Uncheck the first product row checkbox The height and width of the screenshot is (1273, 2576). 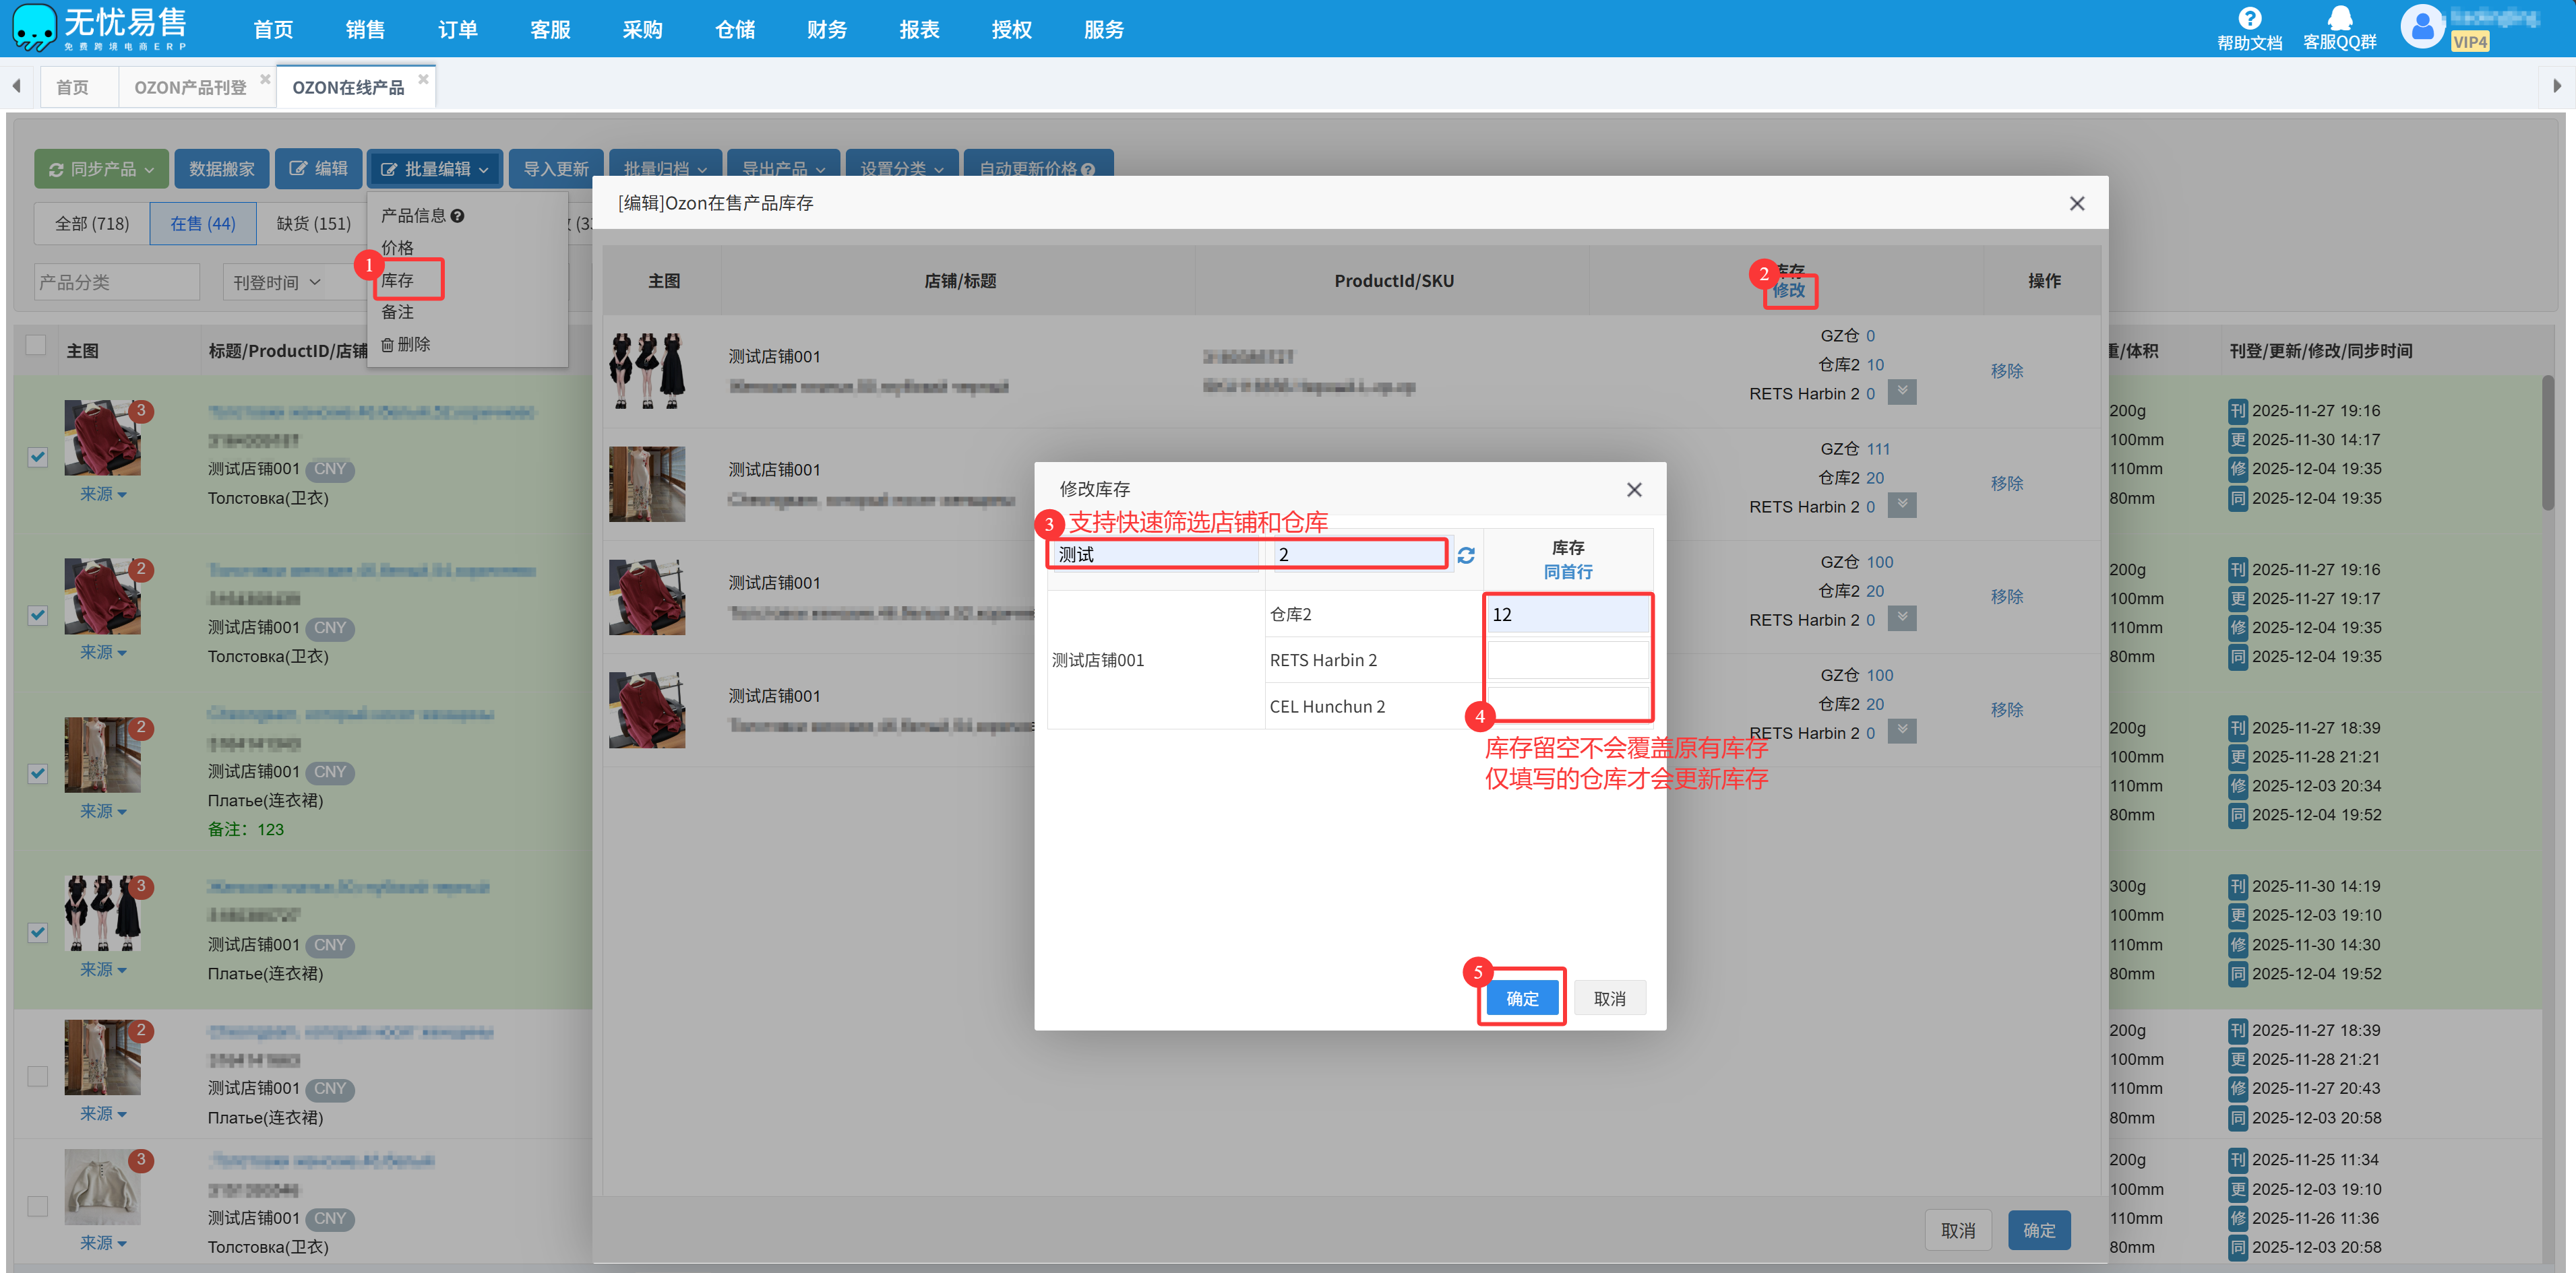(38, 457)
